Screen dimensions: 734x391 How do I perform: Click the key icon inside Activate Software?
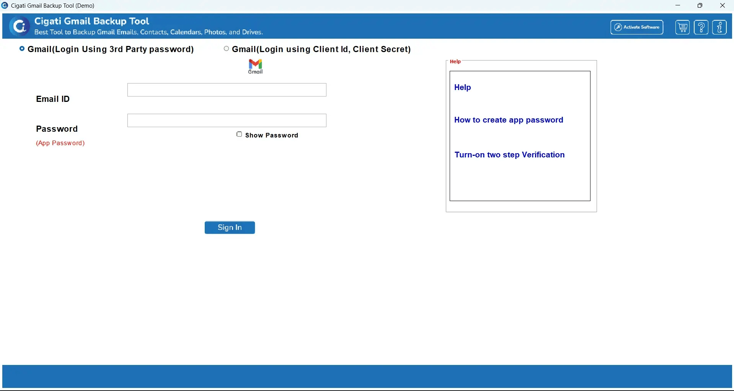pyautogui.click(x=618, y=27)
